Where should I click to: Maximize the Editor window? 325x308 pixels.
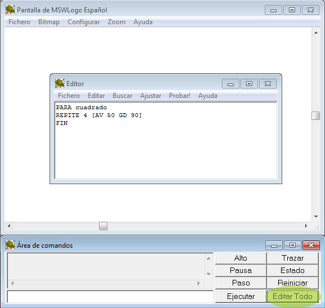coord(249,84)
